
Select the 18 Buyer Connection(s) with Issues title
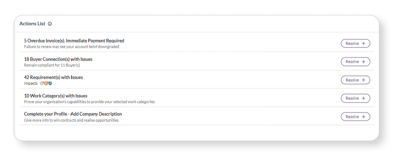pos(58,59)
